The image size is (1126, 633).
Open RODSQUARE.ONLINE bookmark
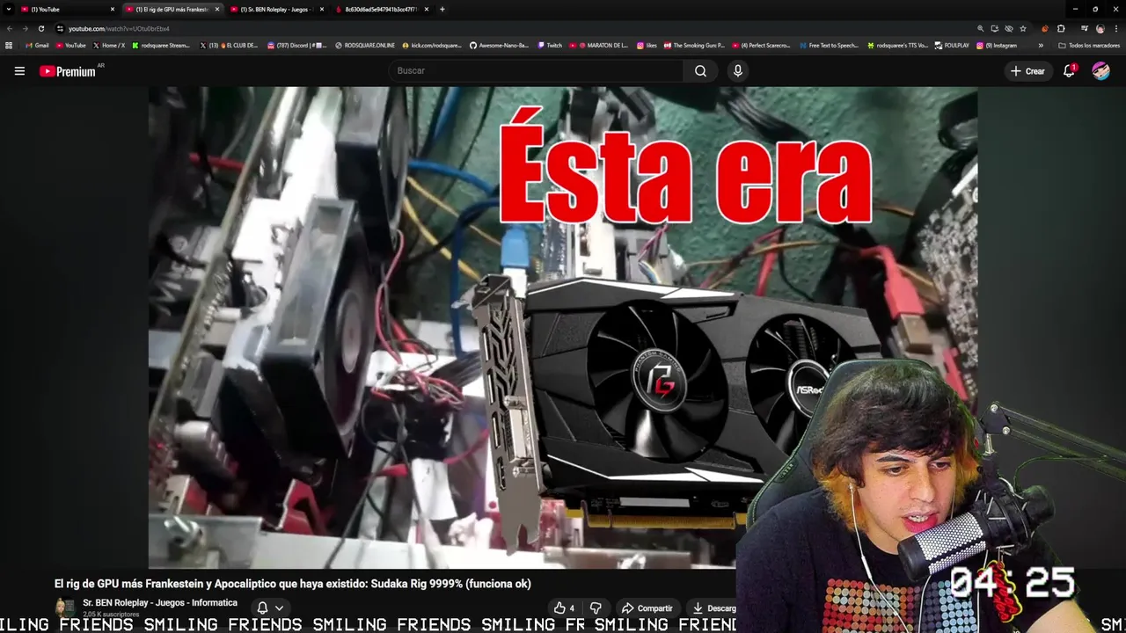click(365, 45)
